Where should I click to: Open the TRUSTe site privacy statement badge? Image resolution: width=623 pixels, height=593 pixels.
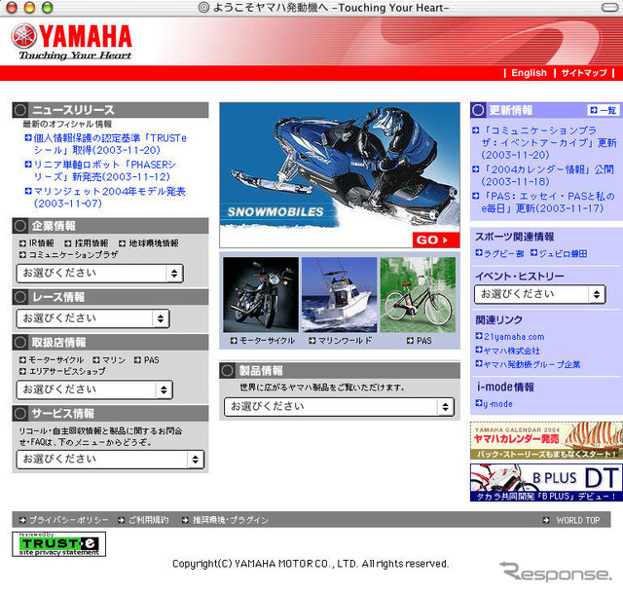pyautogui.click(x=58, y=543)
